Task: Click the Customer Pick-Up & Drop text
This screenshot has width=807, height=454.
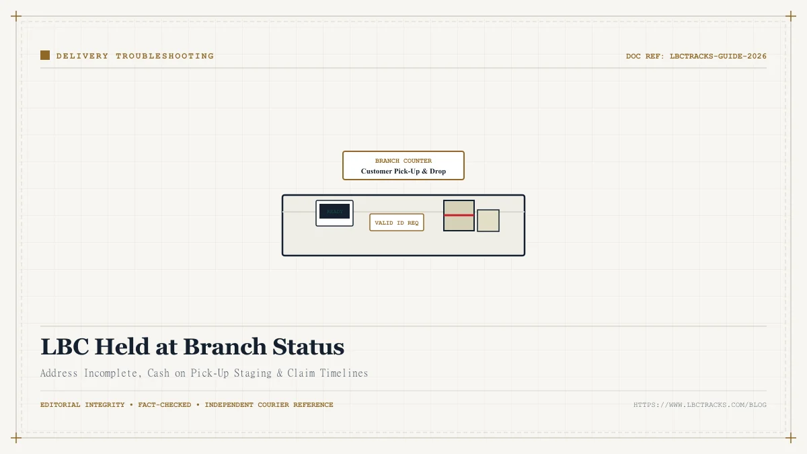Action: coord(403,172)
